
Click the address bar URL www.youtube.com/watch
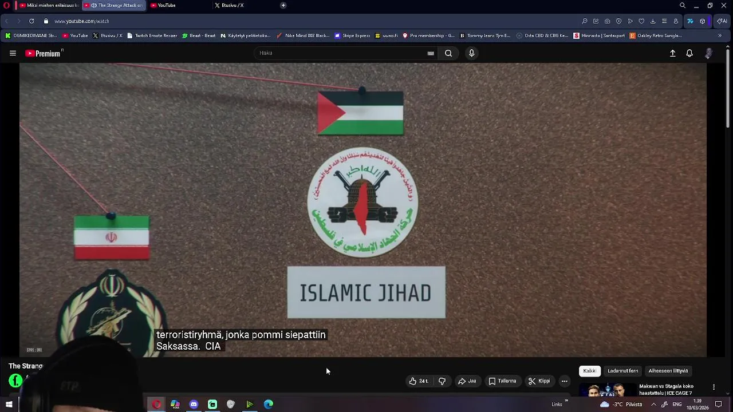(x=82, y=21)
